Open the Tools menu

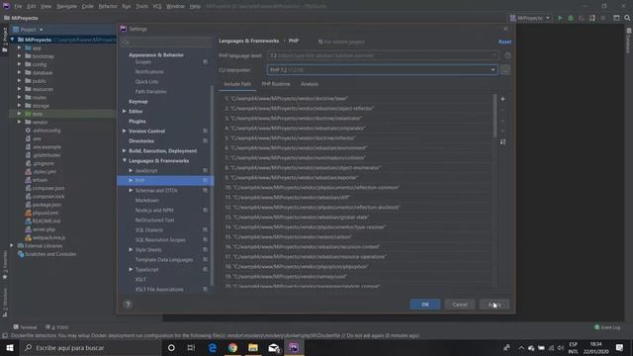coord(141,6)
